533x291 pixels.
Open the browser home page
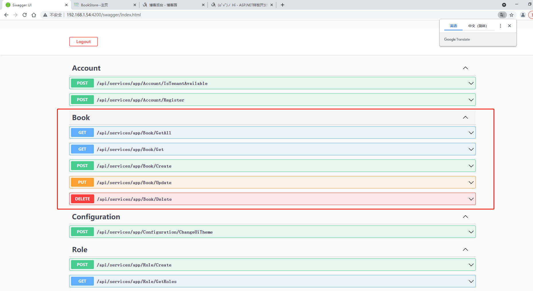point(34,15)
